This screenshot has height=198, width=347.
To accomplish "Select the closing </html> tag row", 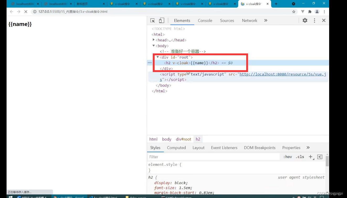I will coord(159,91).
